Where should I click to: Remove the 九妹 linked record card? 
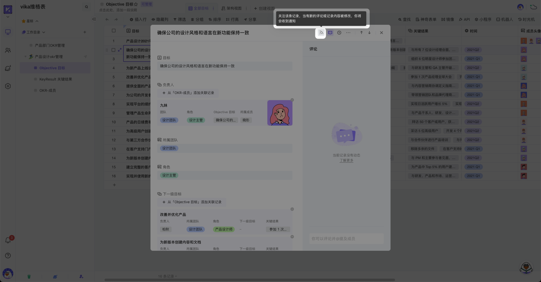[292, 100]
